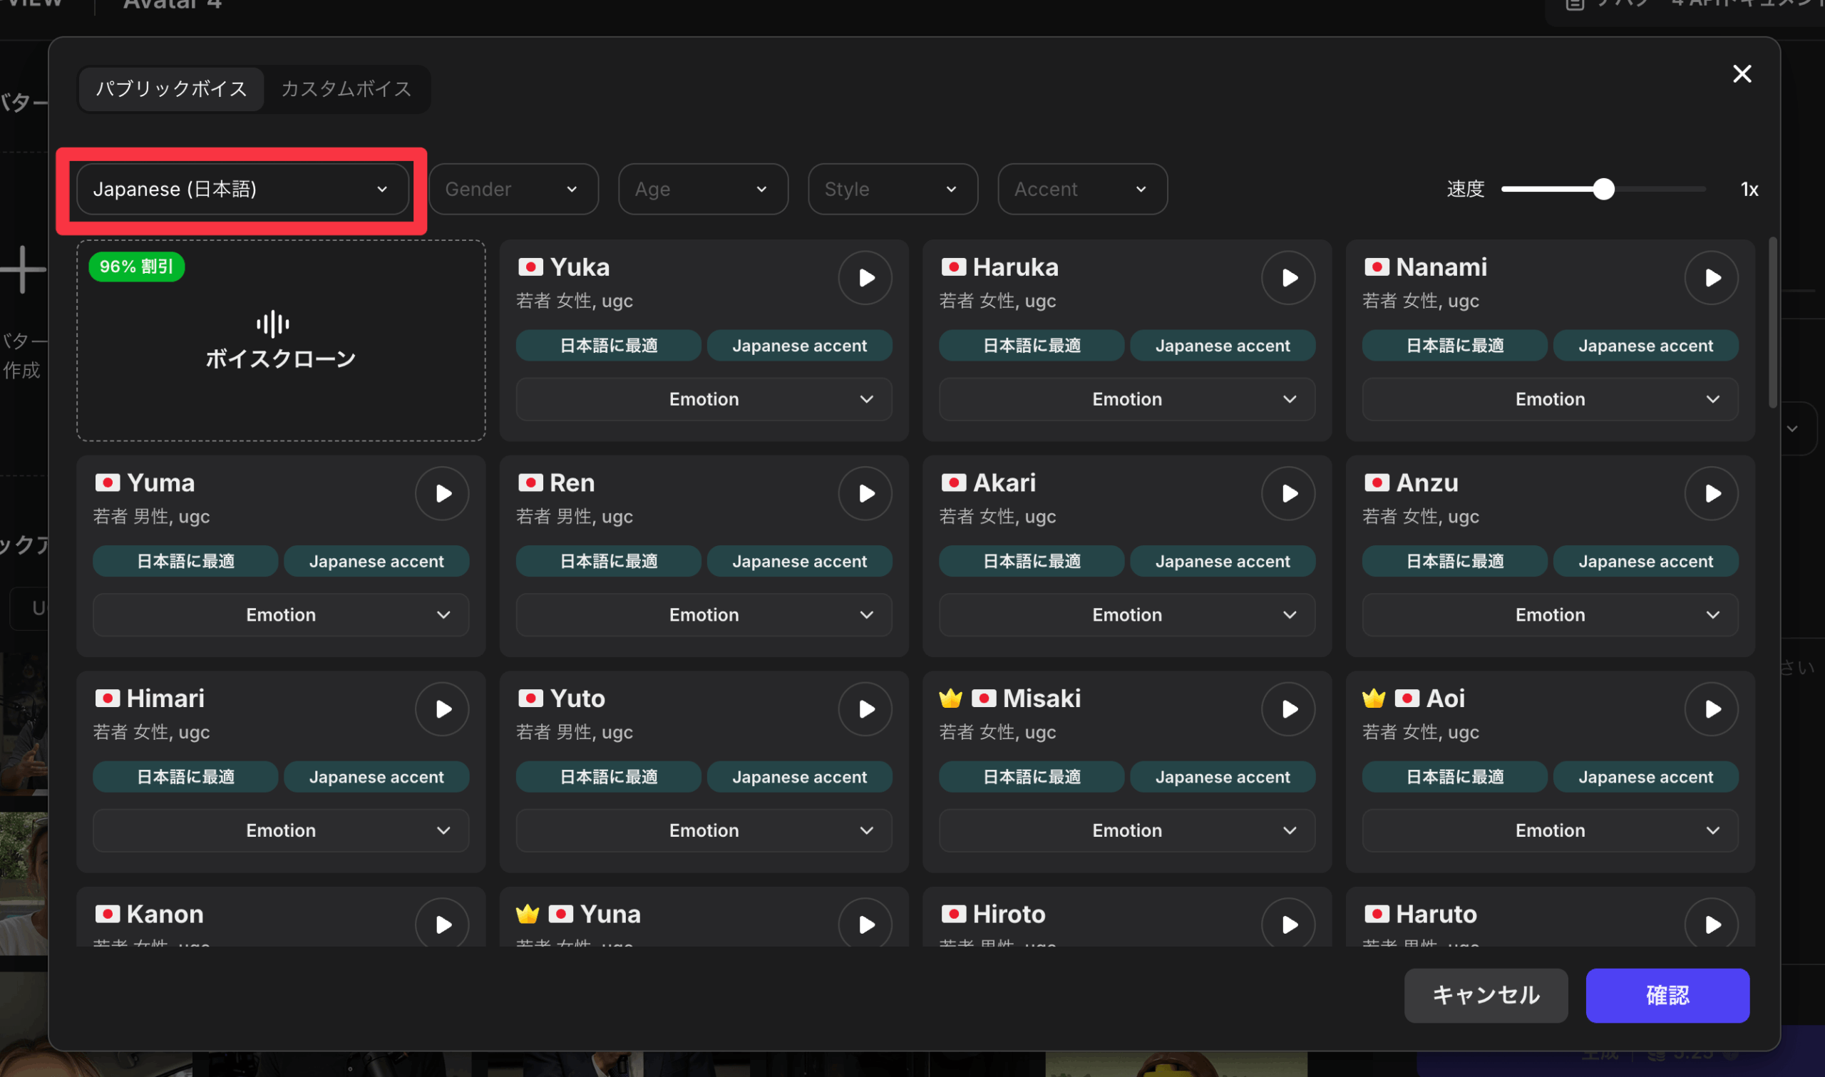Open the Japanese language dropdown

tap(242, 190)
